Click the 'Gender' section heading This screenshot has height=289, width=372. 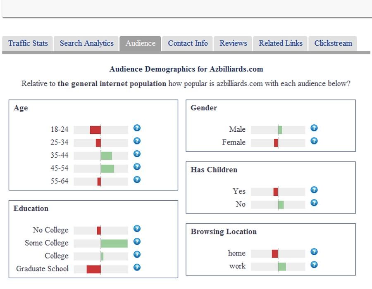[x=204, y=108]
